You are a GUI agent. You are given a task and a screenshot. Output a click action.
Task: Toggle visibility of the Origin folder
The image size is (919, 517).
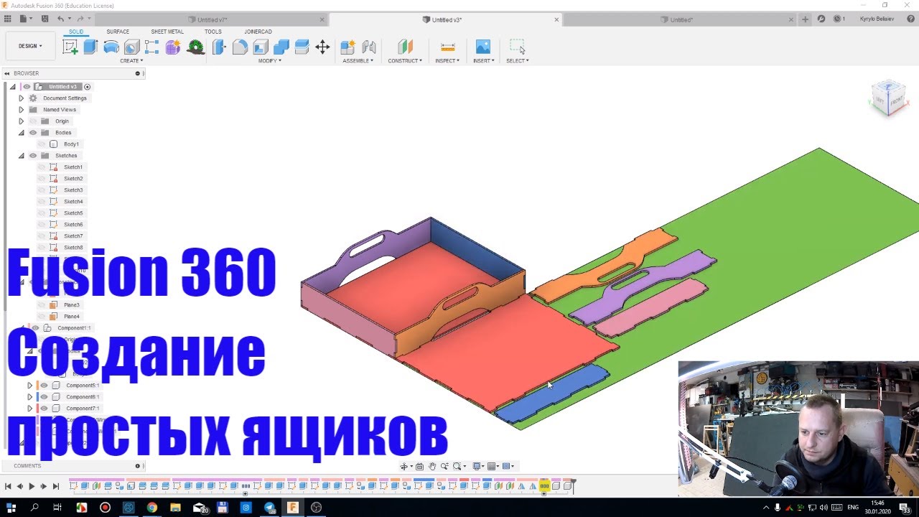tap(32, 121)
